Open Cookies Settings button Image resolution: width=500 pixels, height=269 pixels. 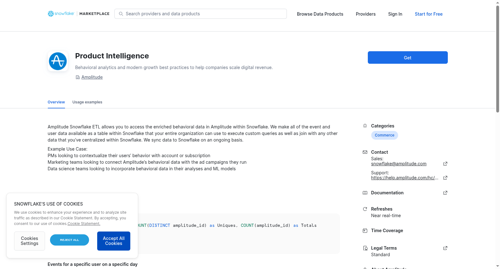(29, 241)
